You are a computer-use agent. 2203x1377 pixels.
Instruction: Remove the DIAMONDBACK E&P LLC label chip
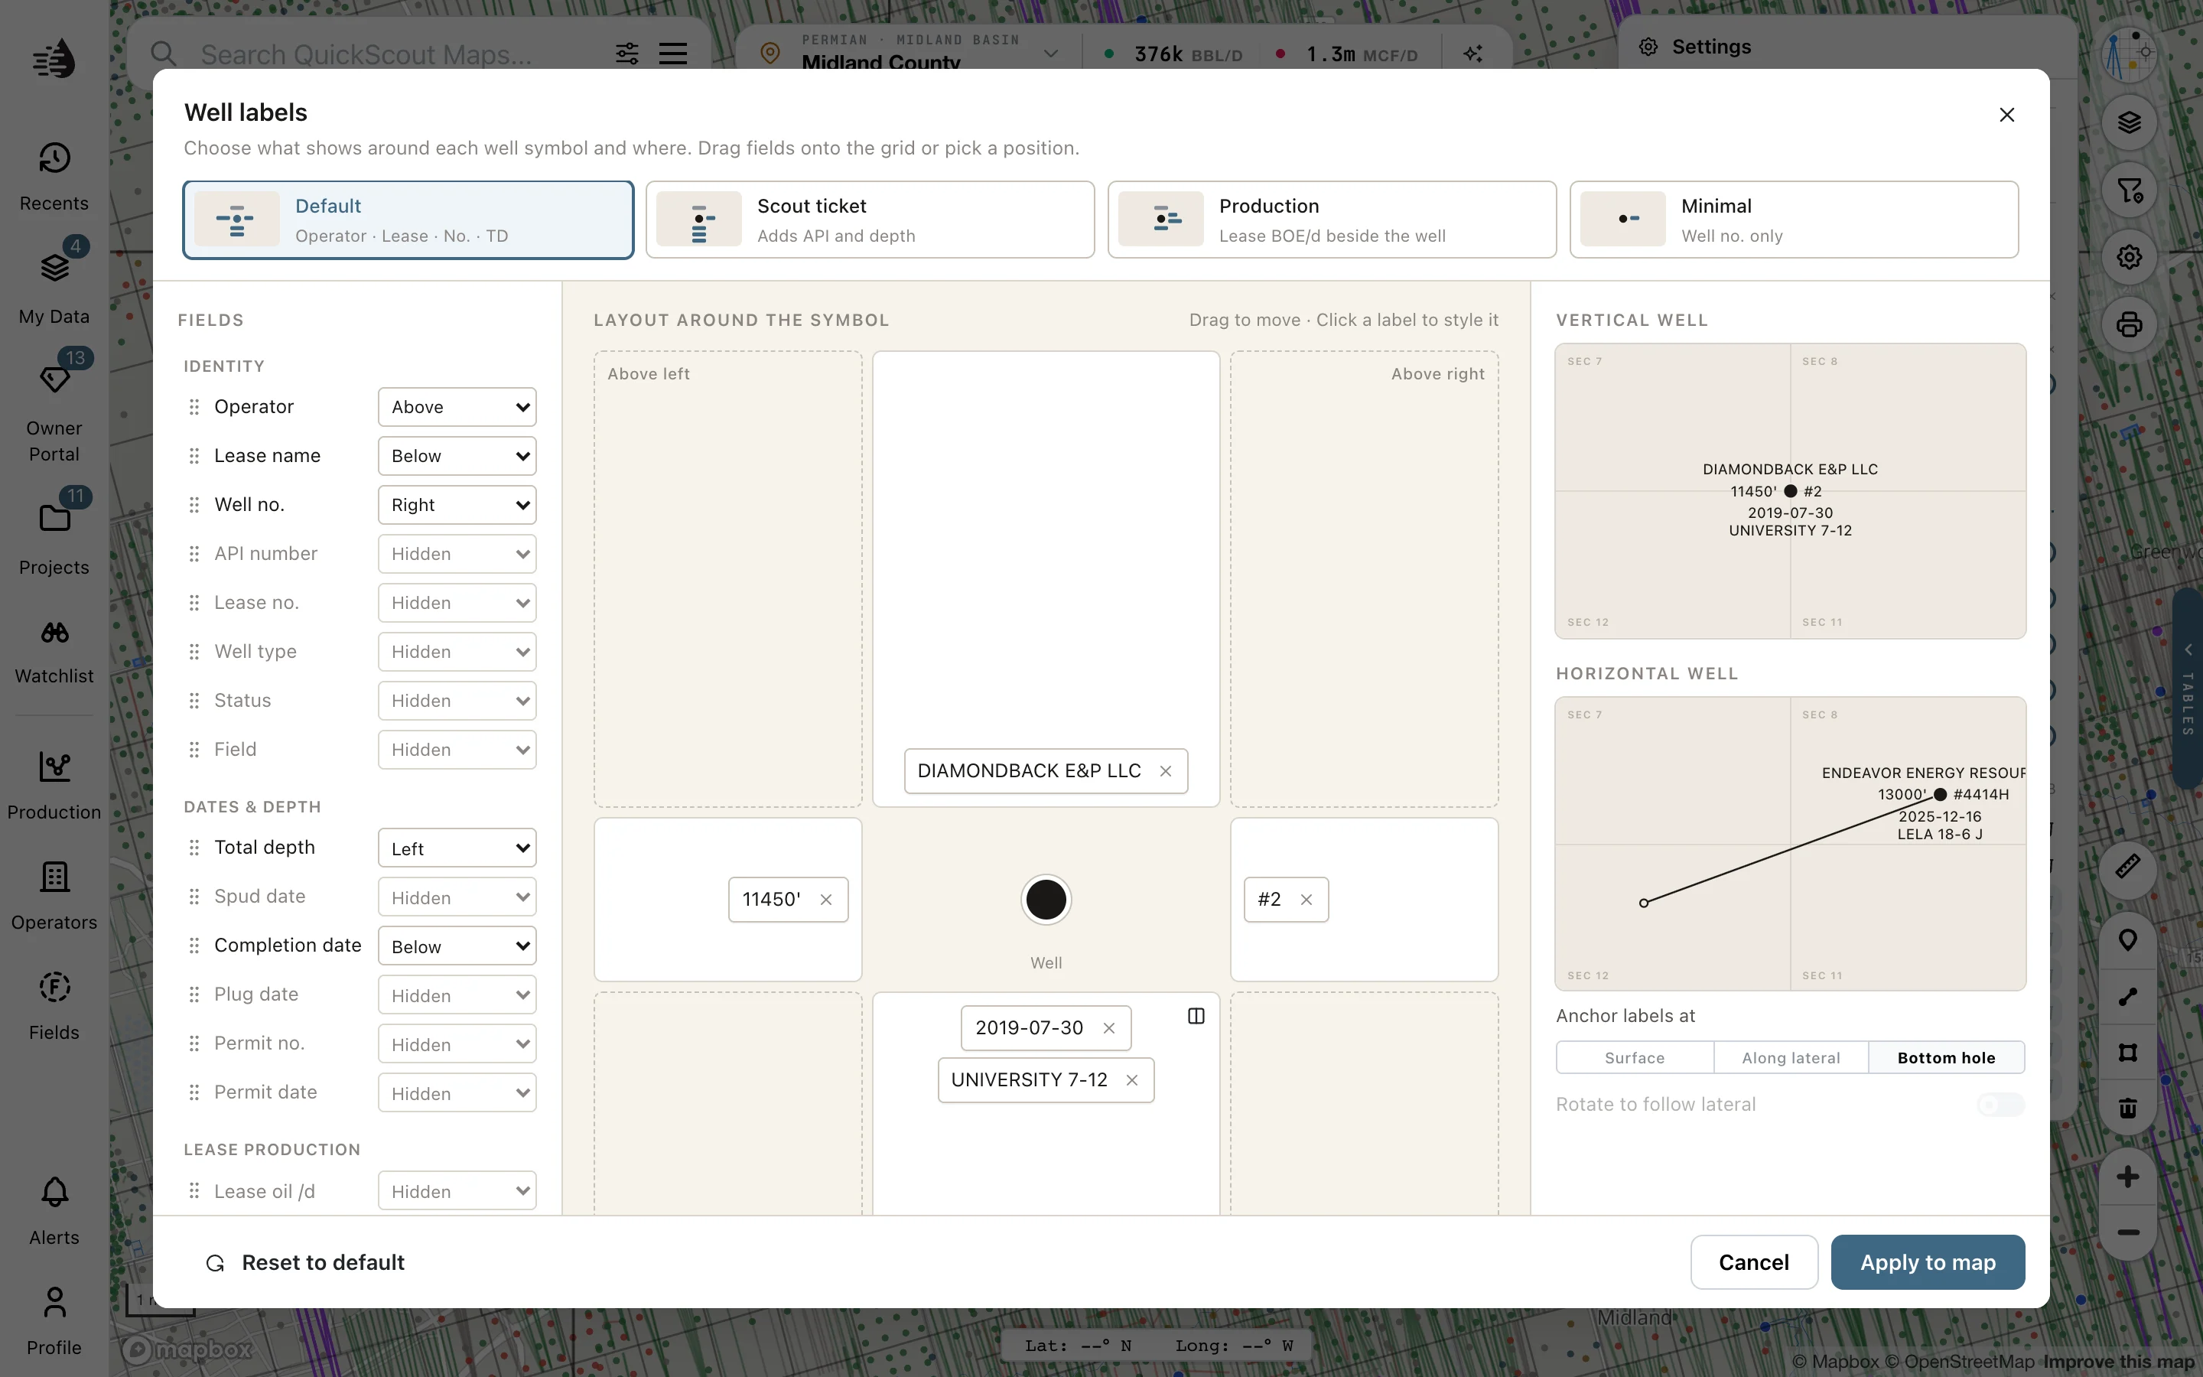(1165, 771)
